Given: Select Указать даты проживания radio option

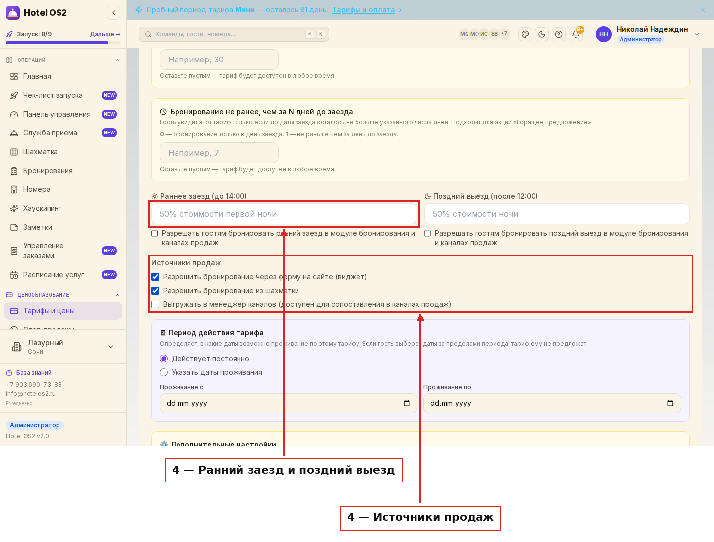Looking at the screenshot, I should click(x=164, y=372).
